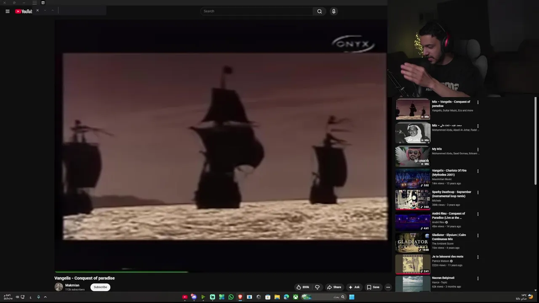This screenshot has height=303, width=539.
Task: Start voice search with the microphone
Action: [x=334, y=11]
